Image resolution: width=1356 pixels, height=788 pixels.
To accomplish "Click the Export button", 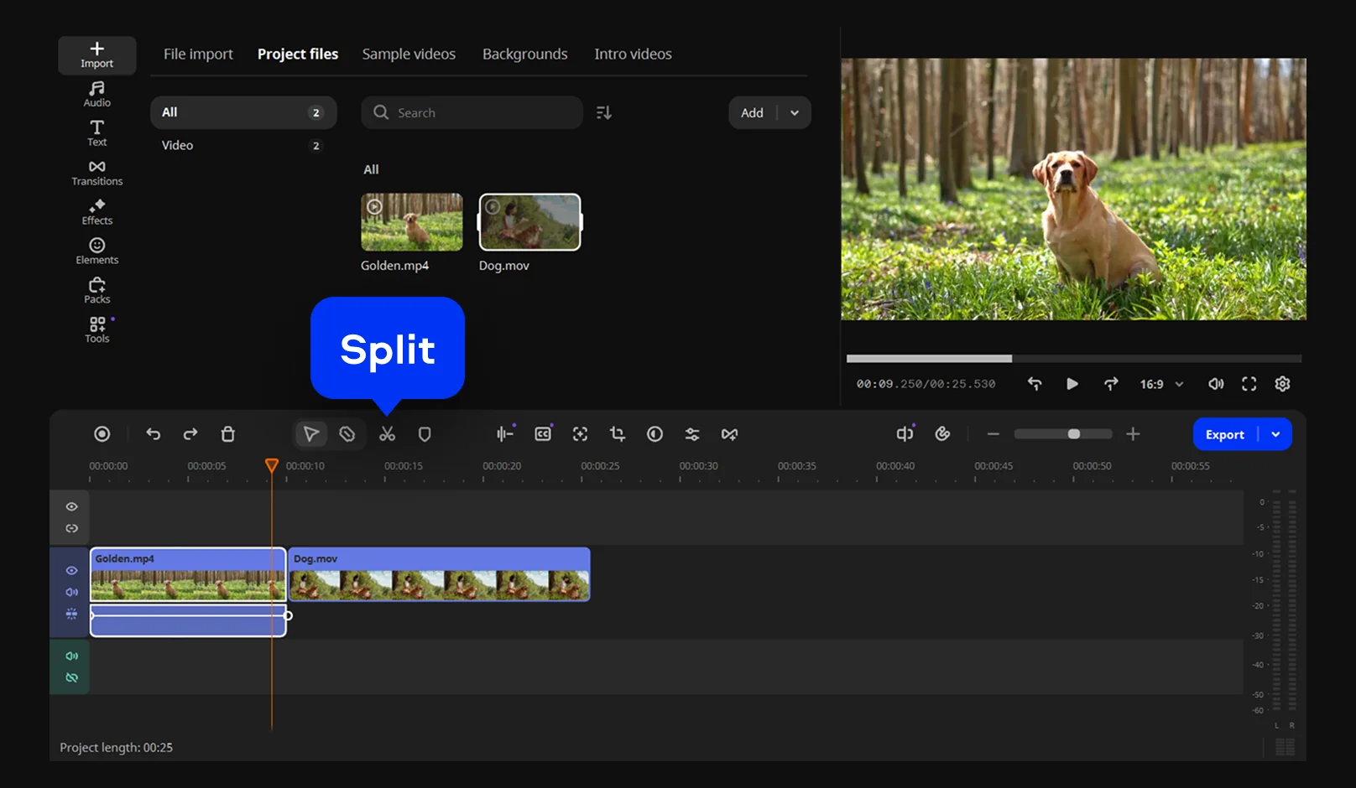I will click(x=1224, y=434).
